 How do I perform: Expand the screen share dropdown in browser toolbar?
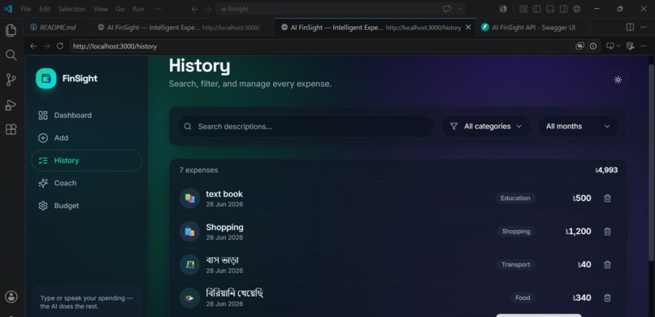618,46
